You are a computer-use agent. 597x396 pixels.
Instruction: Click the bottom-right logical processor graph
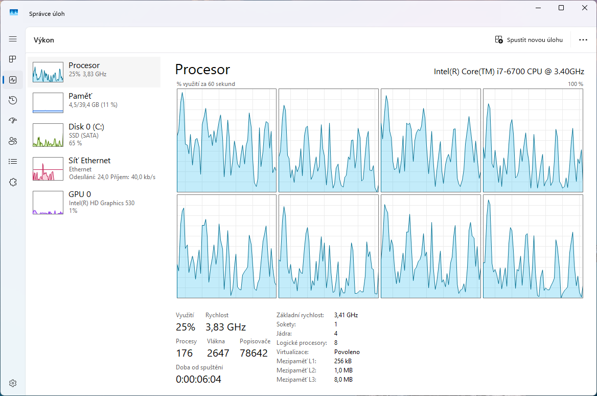(533, 246)
